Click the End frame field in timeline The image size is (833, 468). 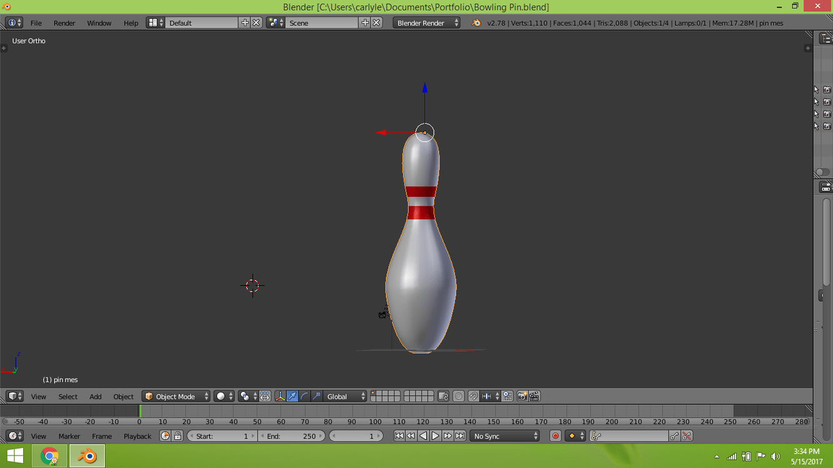[291, 436]
